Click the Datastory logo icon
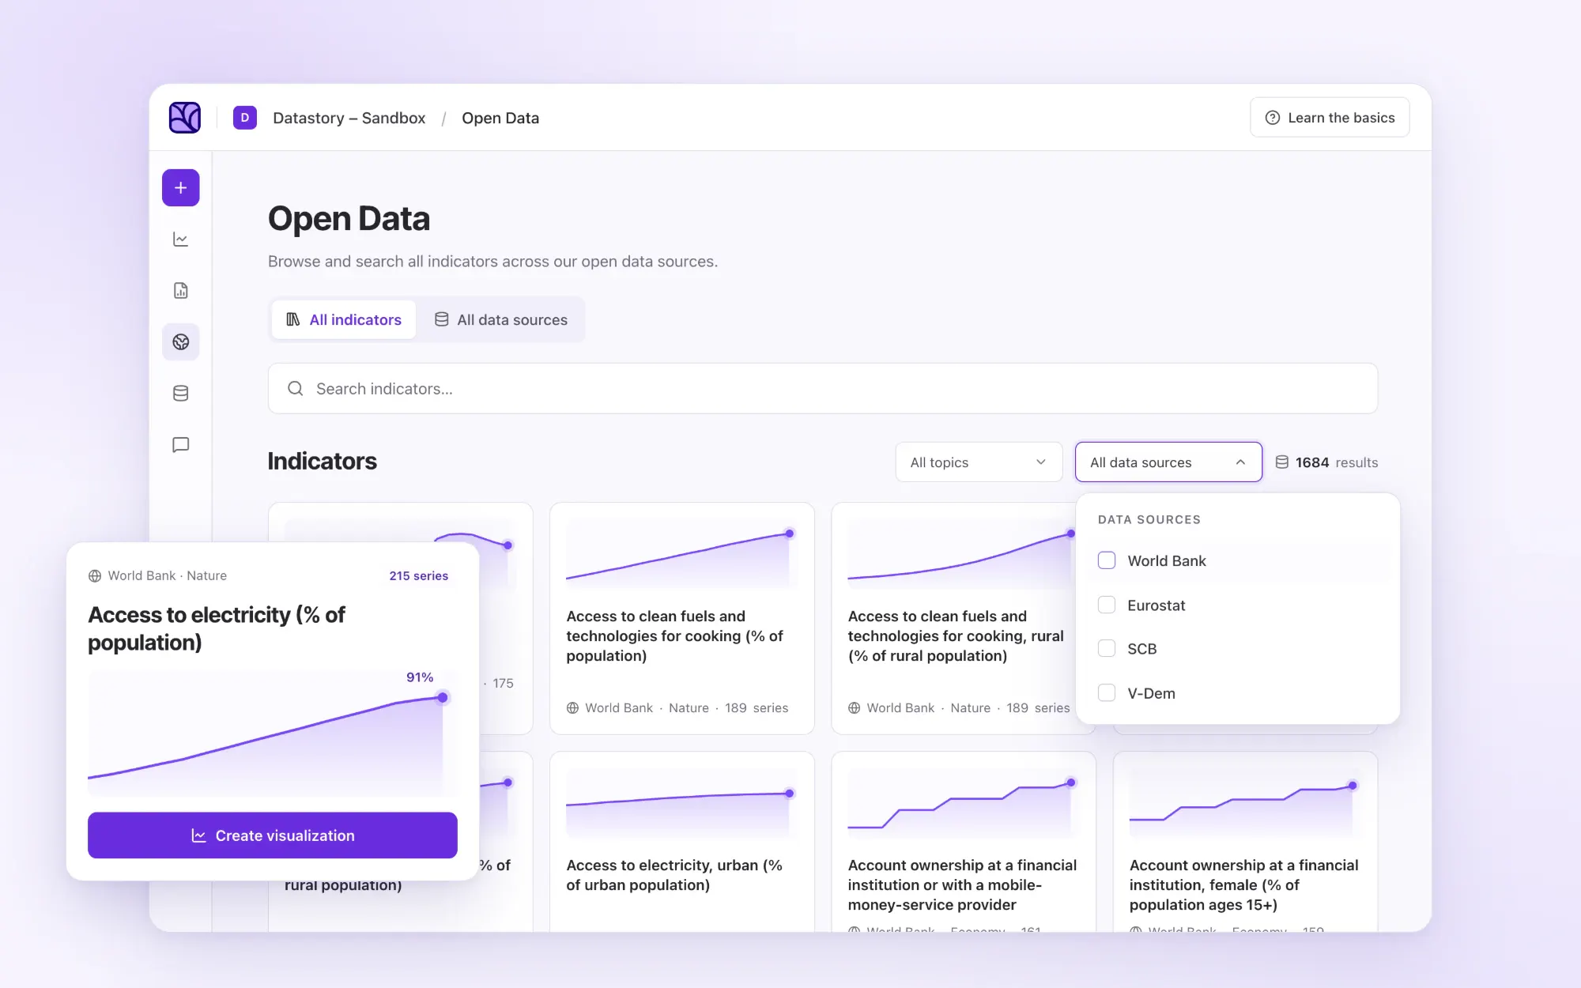1581x988 pixels. (x=185, y=118)
